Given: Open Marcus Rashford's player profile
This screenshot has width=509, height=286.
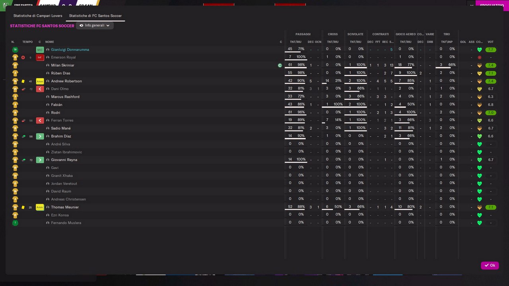Looking at the screenshot, I should coord(65,97).
